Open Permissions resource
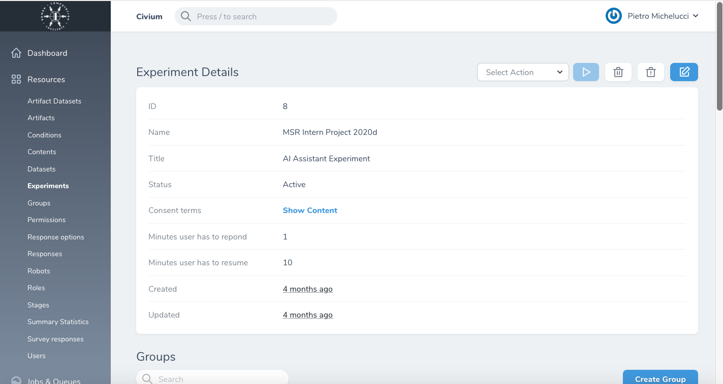The image size is (723, 384). (x=47, y=220)
